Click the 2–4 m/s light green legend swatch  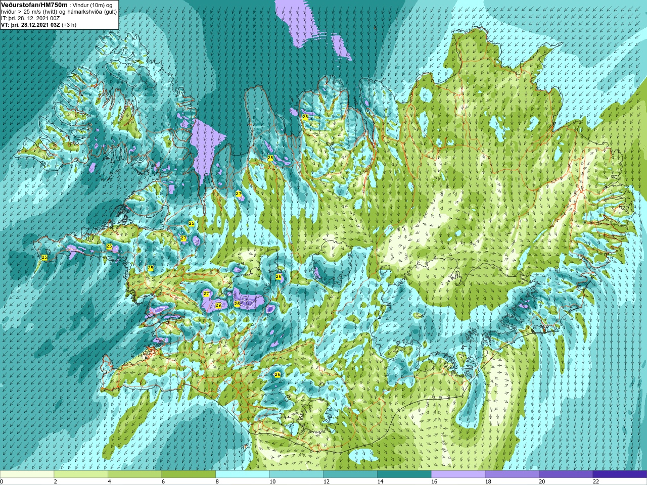click(x=81, y=474)
